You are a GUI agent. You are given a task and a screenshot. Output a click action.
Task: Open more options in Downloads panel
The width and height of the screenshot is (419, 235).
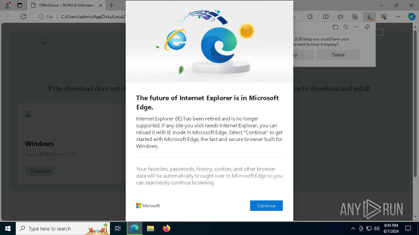pyautogui.click(x=356, y=27)
